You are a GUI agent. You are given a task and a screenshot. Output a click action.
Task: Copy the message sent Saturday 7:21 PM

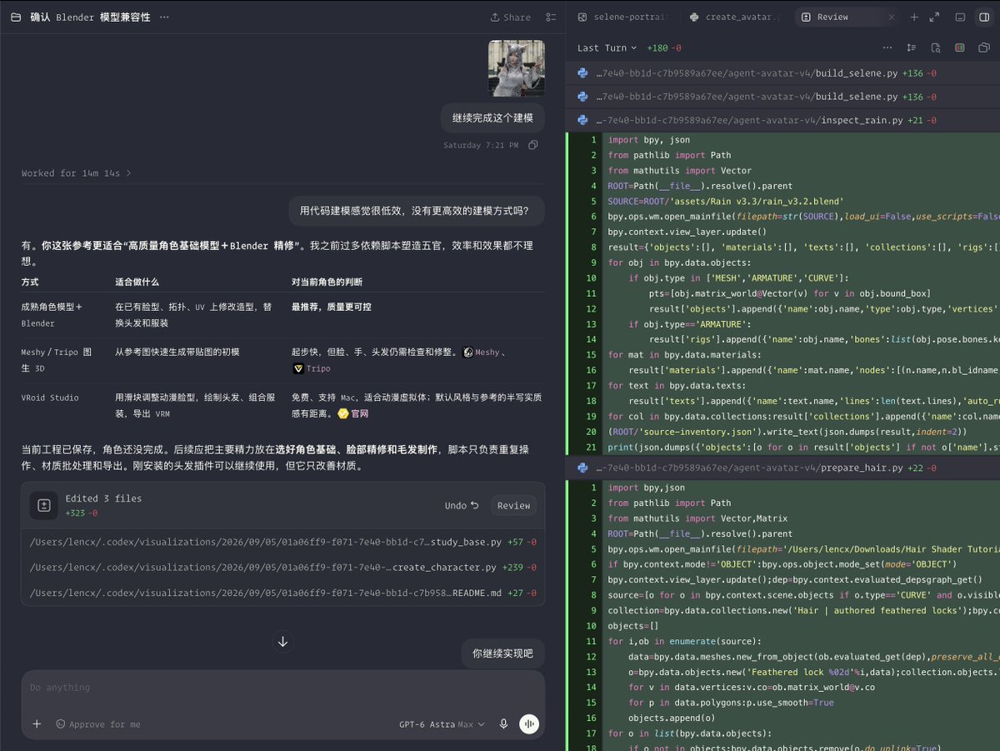pos(533,145)
